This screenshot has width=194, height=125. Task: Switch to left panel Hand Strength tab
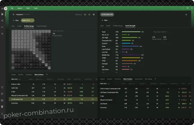point(41,26)
